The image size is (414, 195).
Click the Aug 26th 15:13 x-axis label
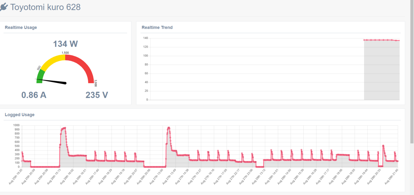[54, 177]
